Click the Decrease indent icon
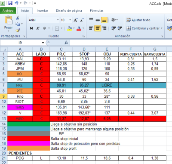Image resolution: width=172 pixels, height=164 pixels. point(114,28)
